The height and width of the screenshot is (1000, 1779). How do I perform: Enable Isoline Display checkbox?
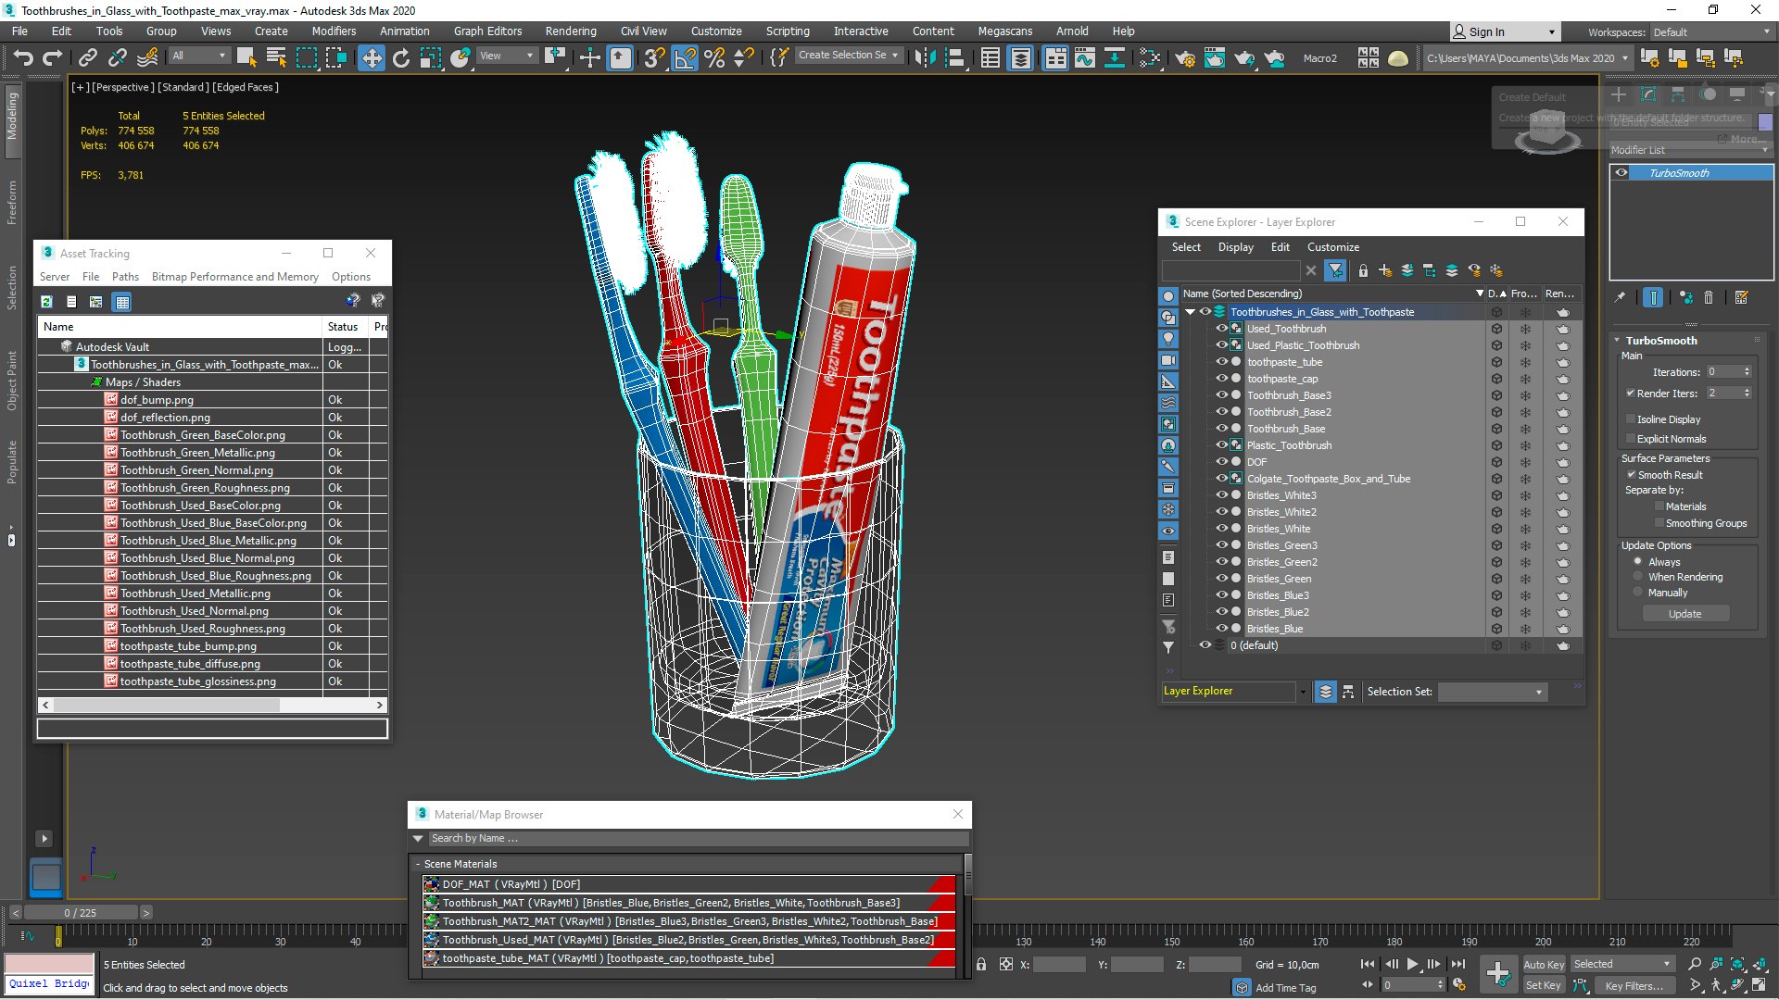[x=1631, y=419]
